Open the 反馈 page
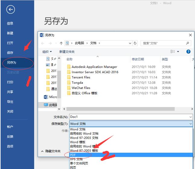 point(10,137)
